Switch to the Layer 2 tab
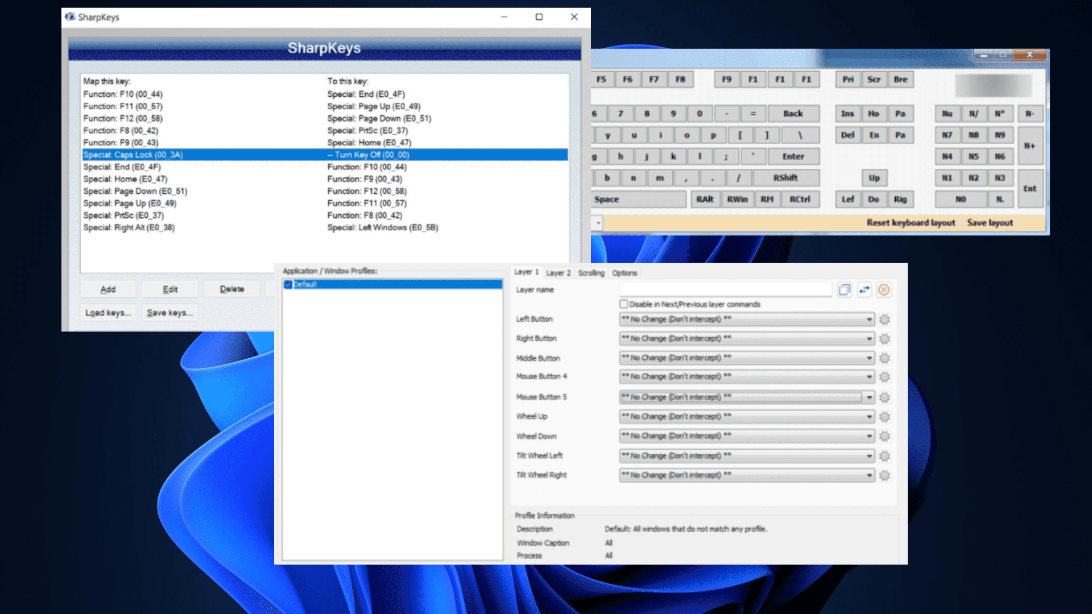The width and height of the screenshot is (1092, 614). (x=558, y=273)
